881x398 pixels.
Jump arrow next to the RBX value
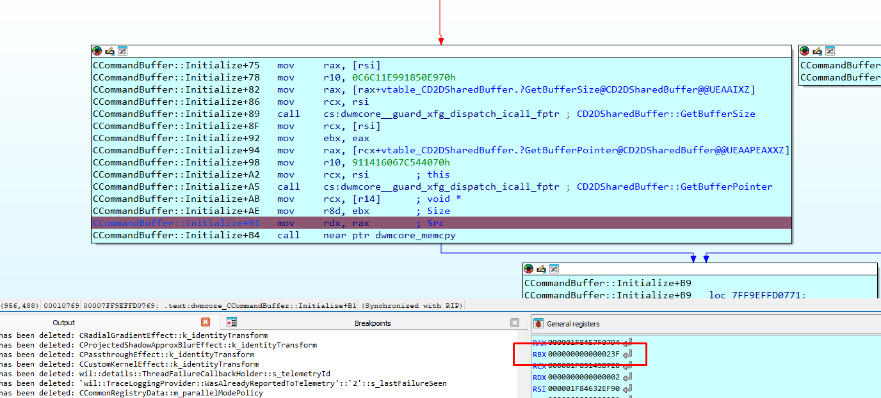coord(627,354)
